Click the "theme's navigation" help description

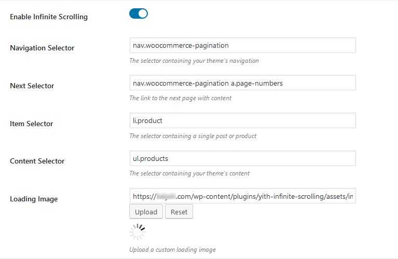point(194,61)
